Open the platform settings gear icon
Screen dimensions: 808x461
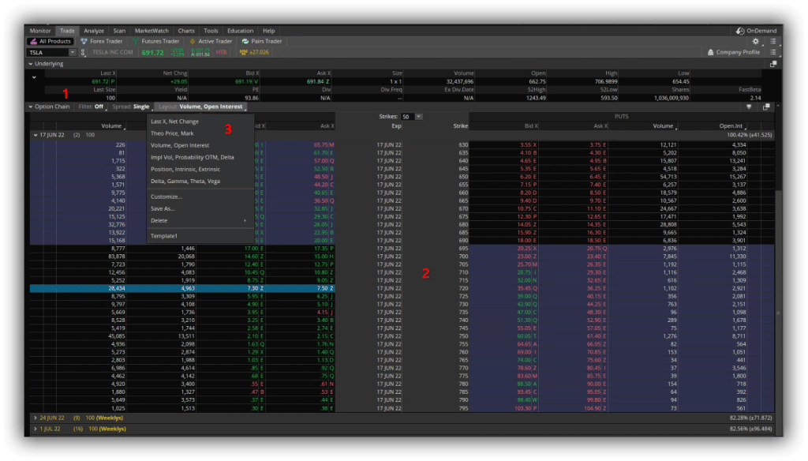coord(756,41)
